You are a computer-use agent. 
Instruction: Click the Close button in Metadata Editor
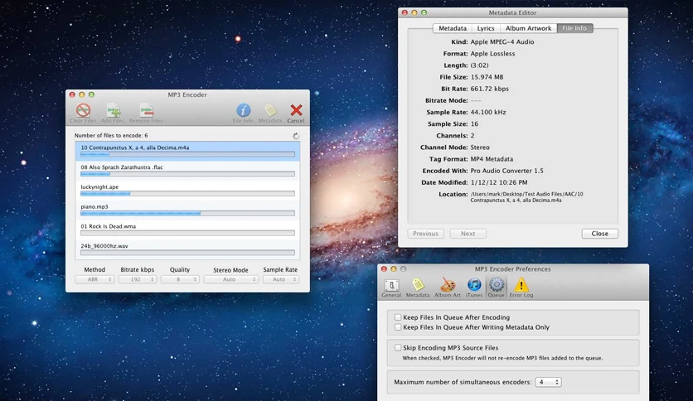click(600, 234)
